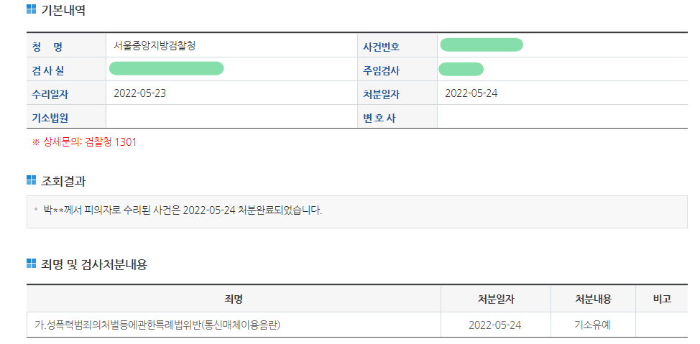Viewport: 700px width, 344px height.
Task: Click the 기소유예 disposition cell
Action: [x=593, y=325]
